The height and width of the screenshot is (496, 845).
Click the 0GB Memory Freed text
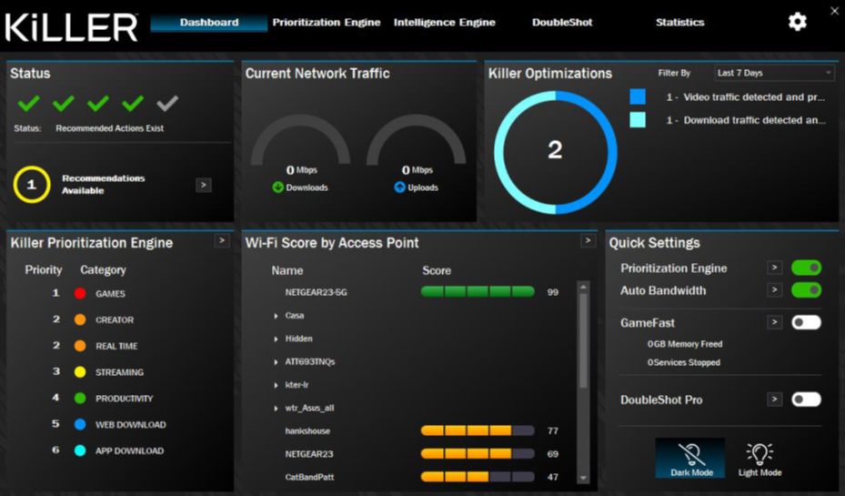point(684,344)
